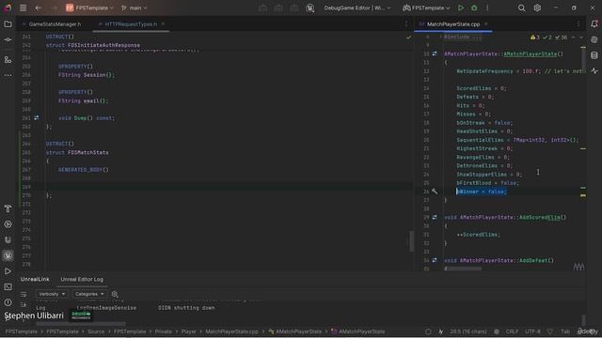The width and height of the screenshot is (602, 338).
Task: Open the Structure tool window icon
Action: 8,60
